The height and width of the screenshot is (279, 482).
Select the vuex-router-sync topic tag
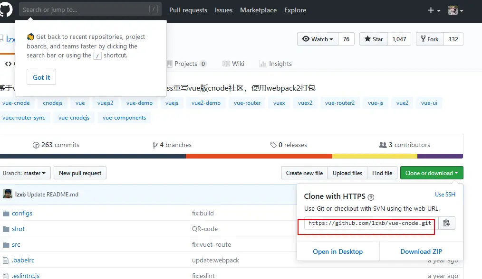click(x=24, y=118)
